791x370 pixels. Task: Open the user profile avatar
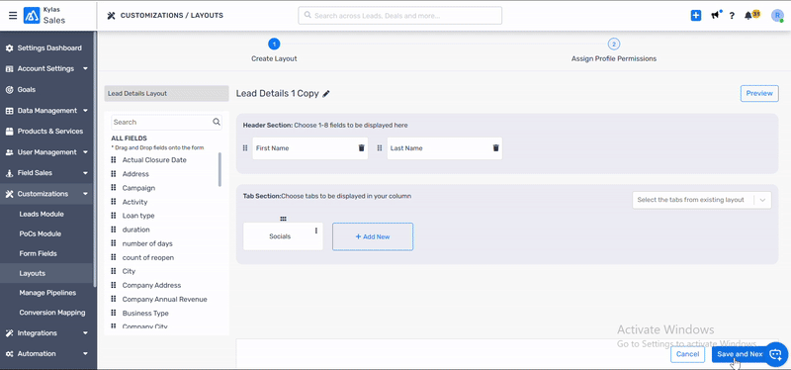click(777, 16)
